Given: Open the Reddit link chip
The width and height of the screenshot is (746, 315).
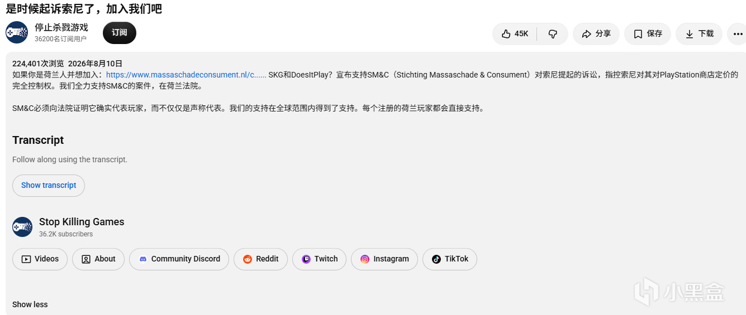Looking at the screenshot, I should 260,259.
